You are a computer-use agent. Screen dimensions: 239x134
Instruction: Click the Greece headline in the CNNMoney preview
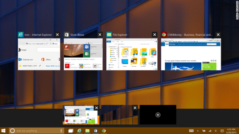(x=180, y=61)
